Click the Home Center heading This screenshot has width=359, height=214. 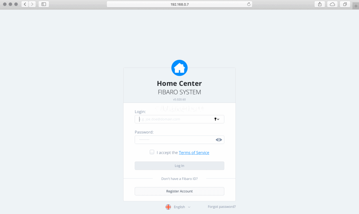179,83
